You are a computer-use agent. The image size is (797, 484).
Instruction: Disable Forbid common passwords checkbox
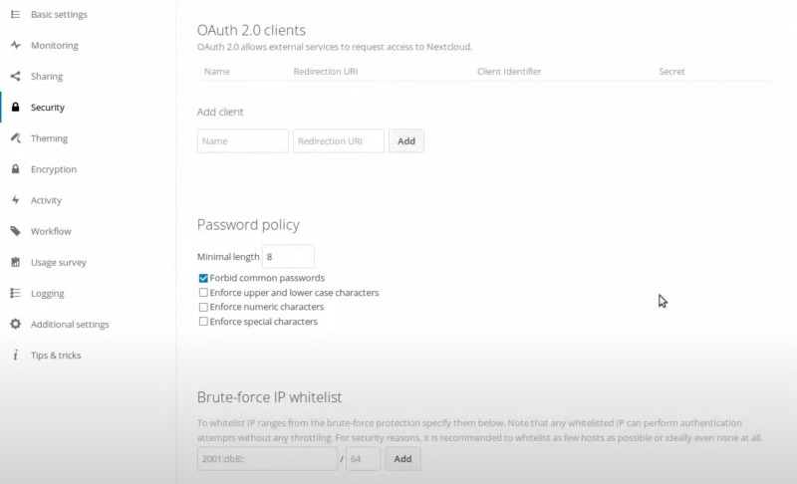pos(203,278)
